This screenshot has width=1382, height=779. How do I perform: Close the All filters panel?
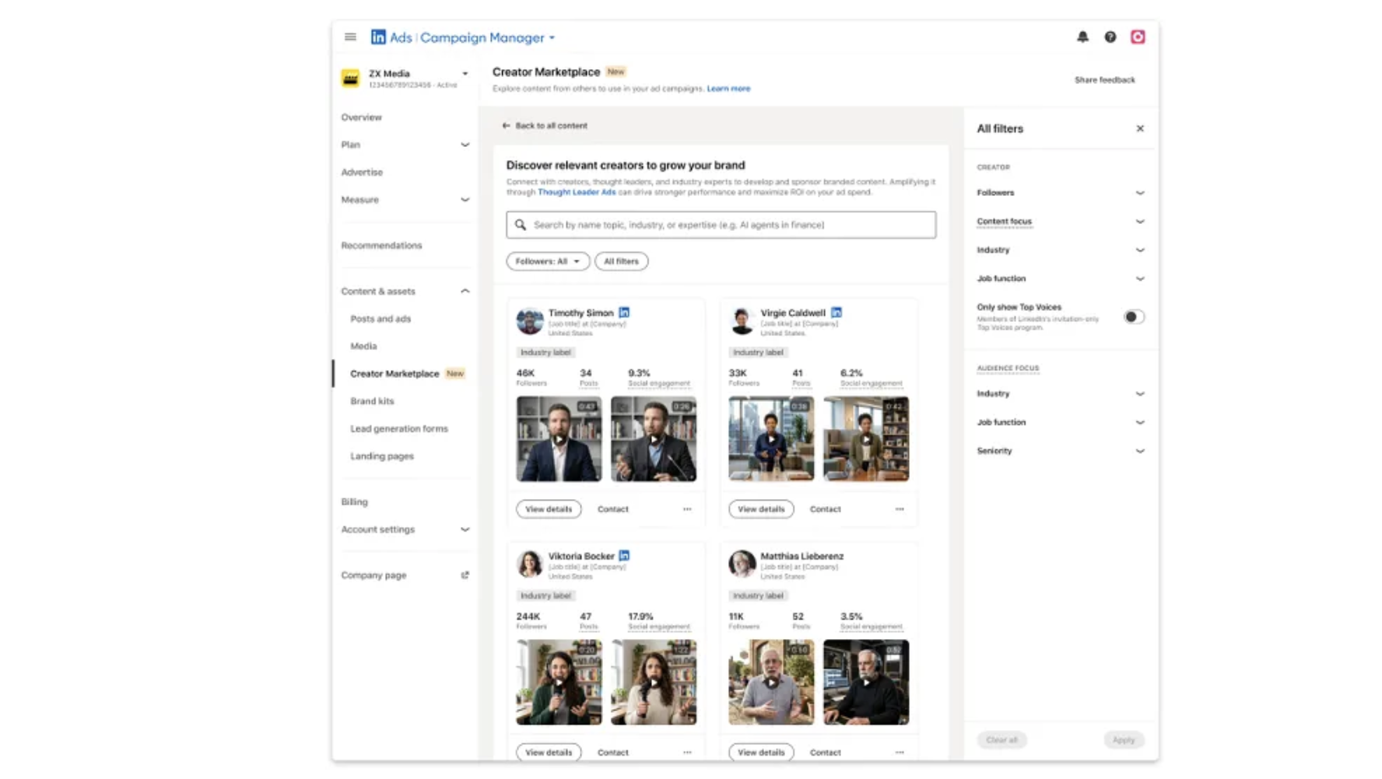coord(1140,128)
